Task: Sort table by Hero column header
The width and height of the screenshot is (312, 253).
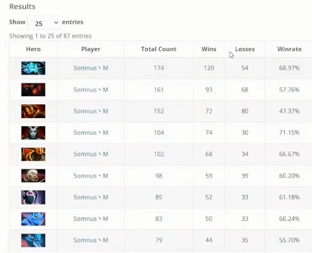Action: [x=33, y=49]
